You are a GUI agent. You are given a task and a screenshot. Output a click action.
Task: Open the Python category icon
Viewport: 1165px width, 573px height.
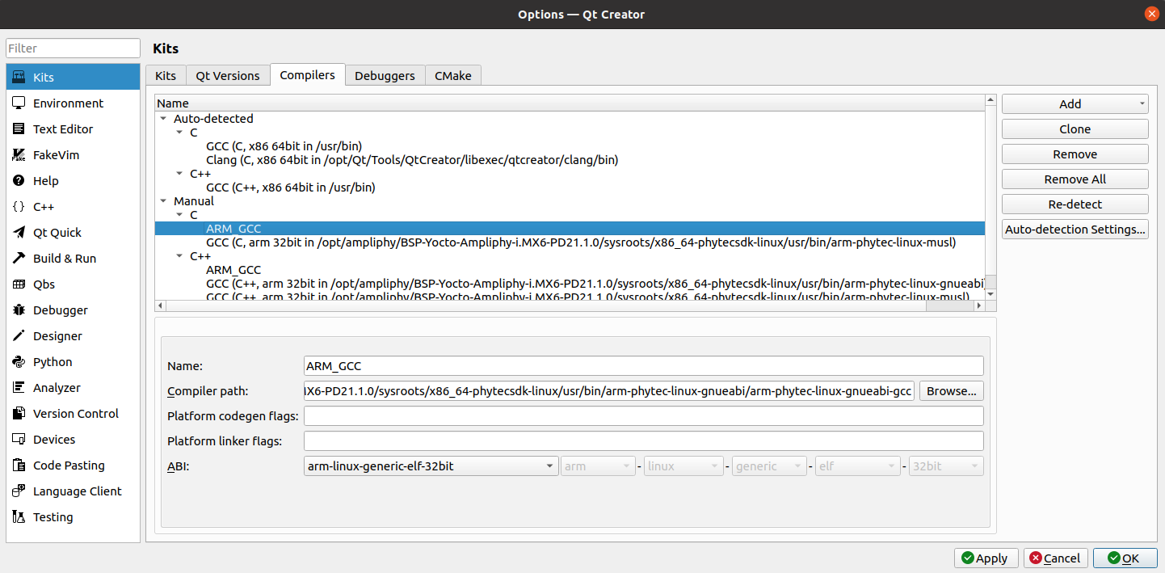click(19, 362)
